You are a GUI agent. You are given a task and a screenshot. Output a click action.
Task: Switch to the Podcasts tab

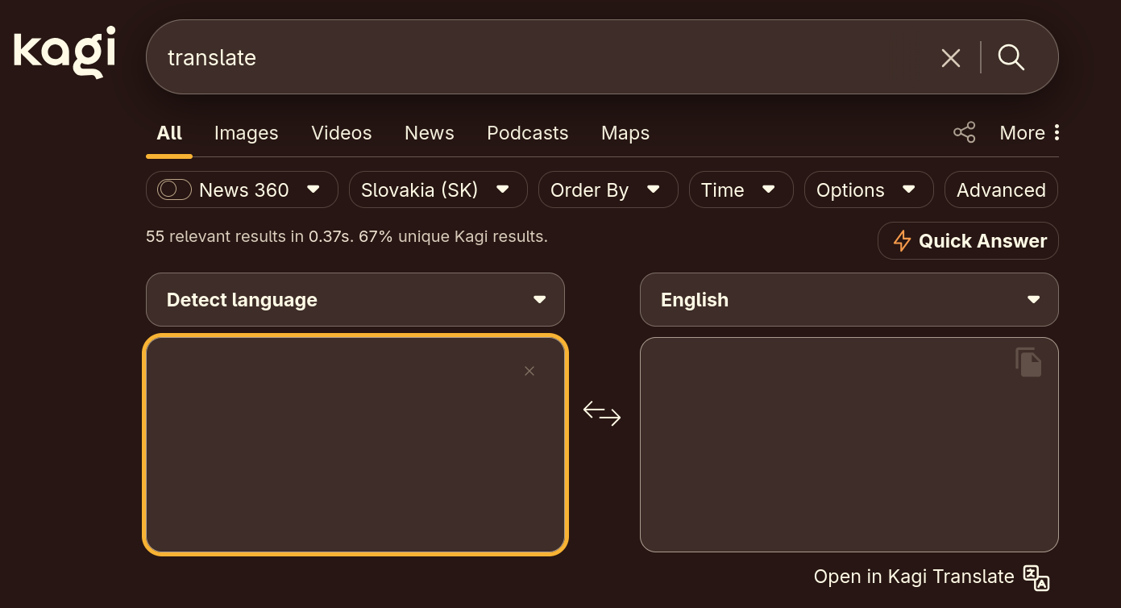click(528, 133)
